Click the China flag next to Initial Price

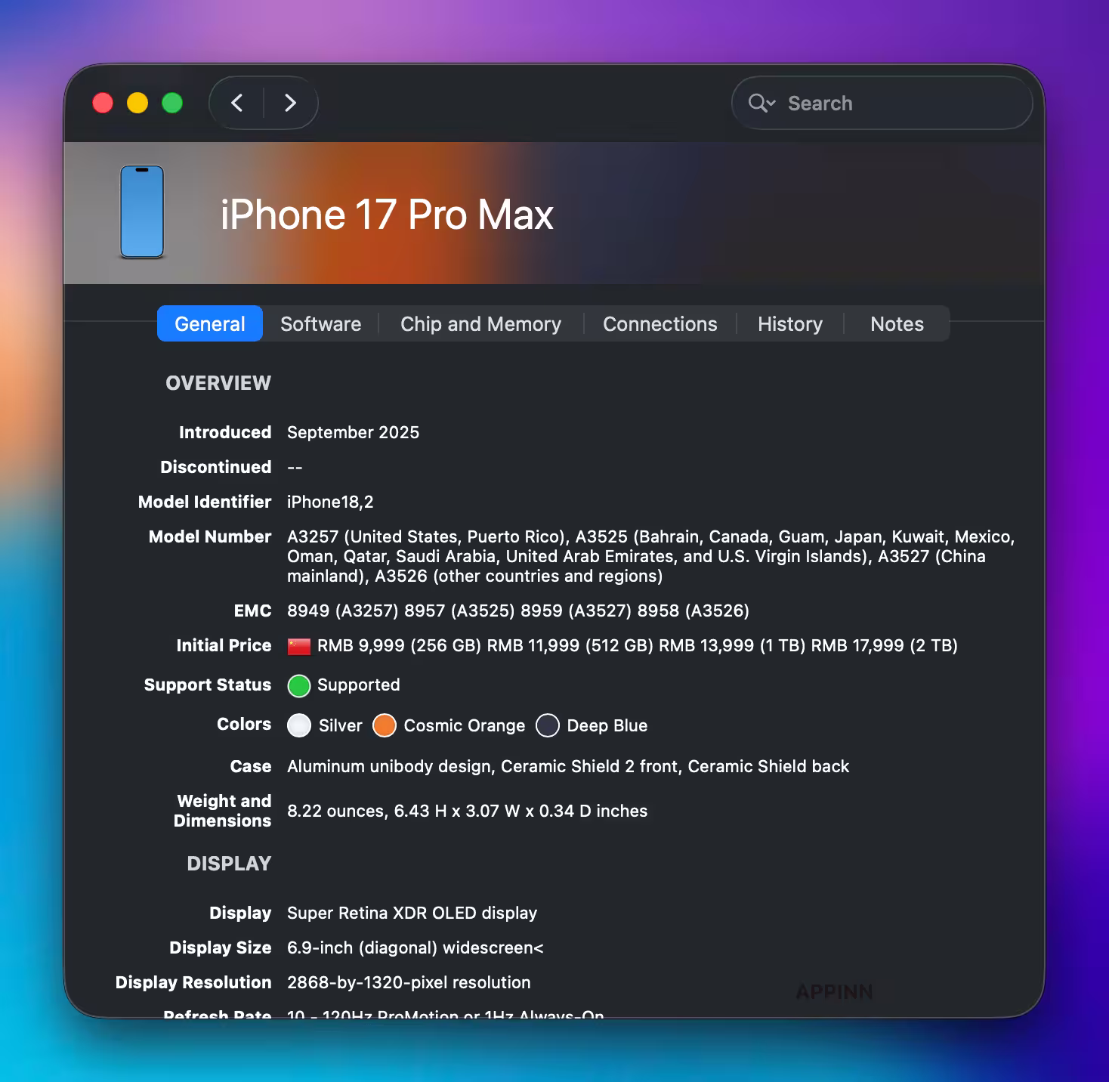pos(298,646)
